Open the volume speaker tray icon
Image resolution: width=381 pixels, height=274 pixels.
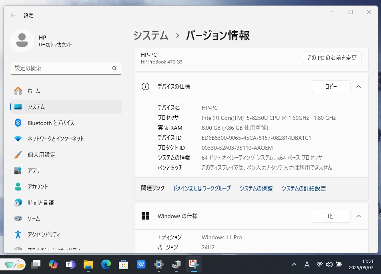pos(329,264)
